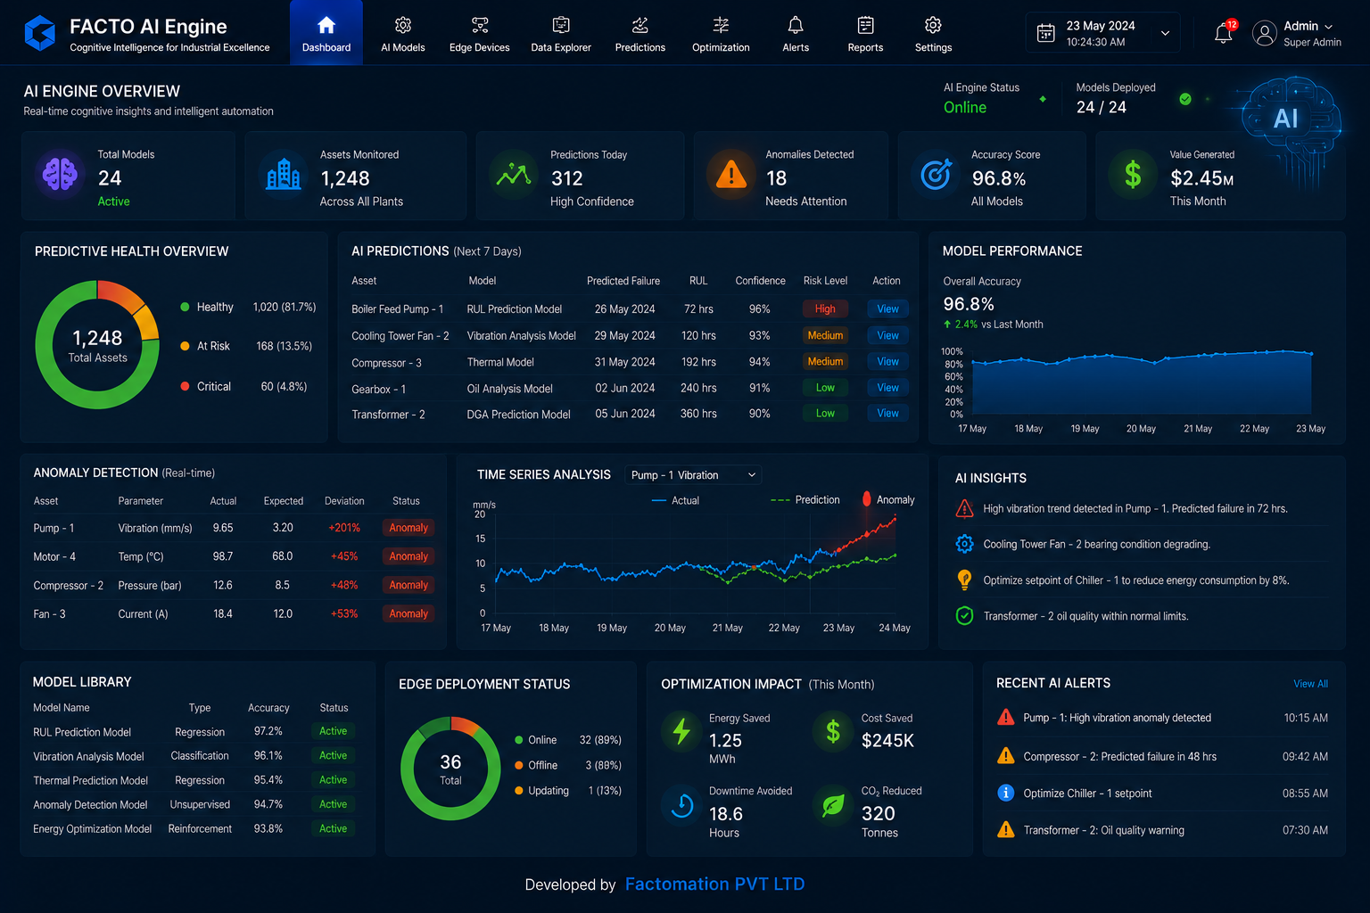This screenshot has height=913, width=1370.
Task: Click the Critical red legend dot
Action: [185, 386]
